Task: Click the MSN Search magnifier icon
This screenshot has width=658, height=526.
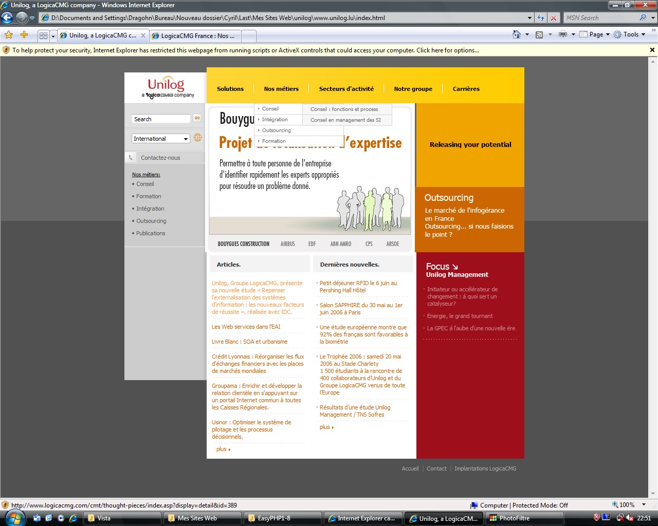Action: [x=643, y=17]
